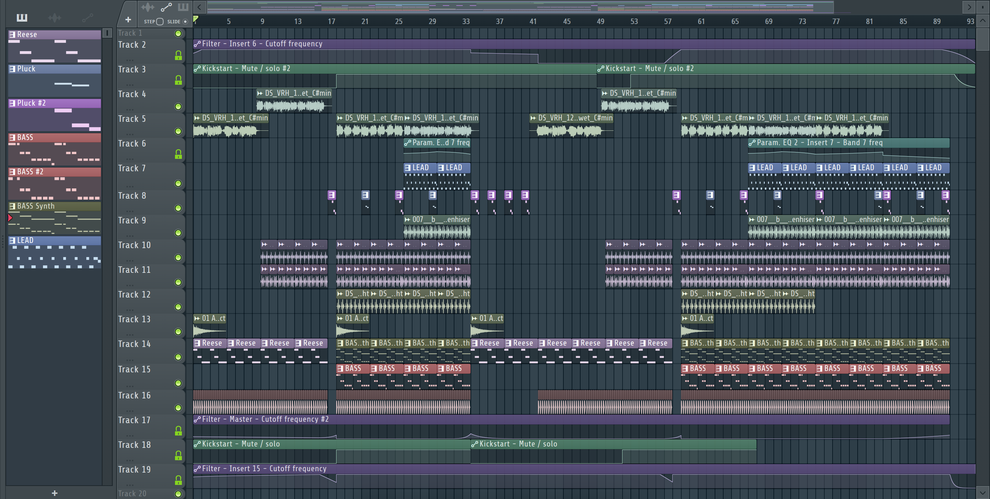The image size is (990, 499).
Task: Toggle Track 5 mute LED
Action: (x=178, y=131)
